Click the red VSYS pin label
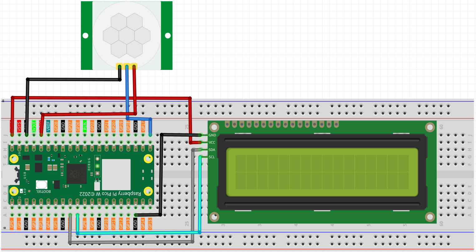The height and width of the screenshot is (252, 476). 19,126
